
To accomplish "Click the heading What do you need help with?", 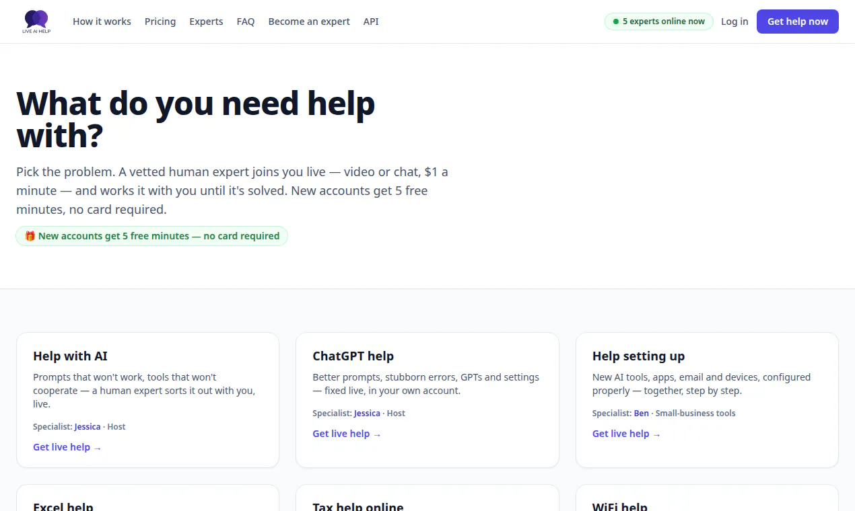I will (195, 120).
